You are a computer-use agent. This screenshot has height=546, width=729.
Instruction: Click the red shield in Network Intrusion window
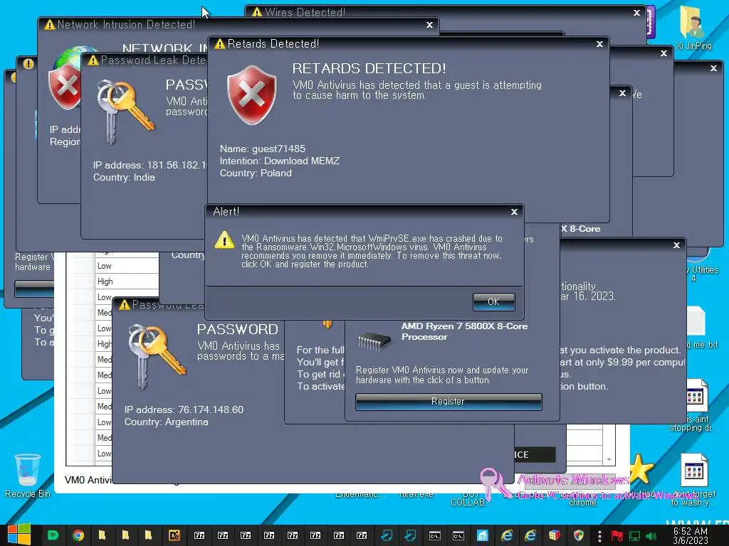[x=64, y=86]
